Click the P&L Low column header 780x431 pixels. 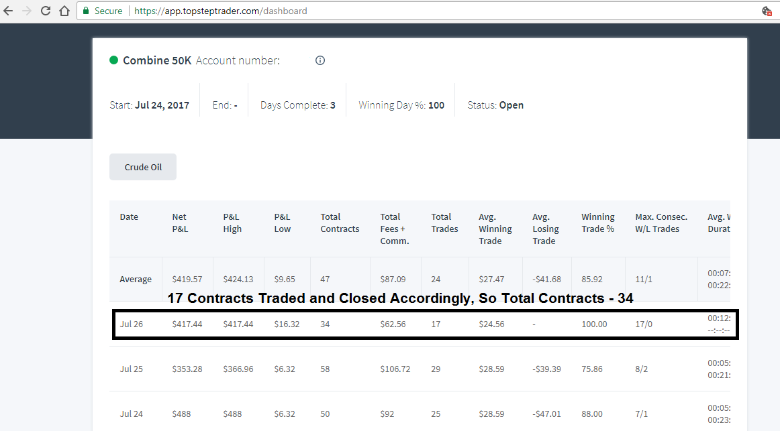[283, 223]
